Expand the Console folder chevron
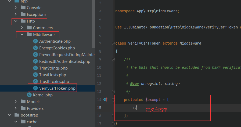This screenshot has width=241, height=127. [x=16, y=8]
